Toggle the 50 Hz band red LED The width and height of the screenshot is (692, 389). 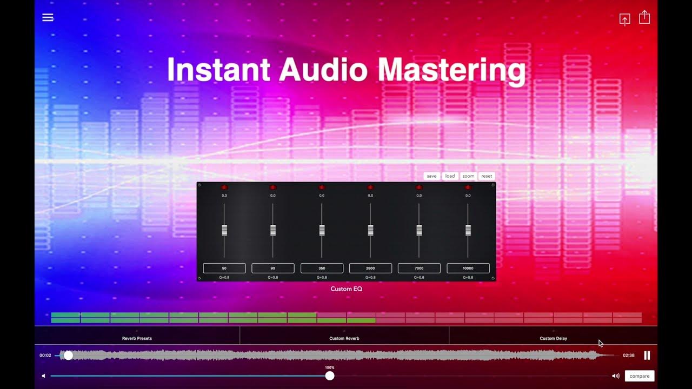pyautogui.click(x=224, y=187)
